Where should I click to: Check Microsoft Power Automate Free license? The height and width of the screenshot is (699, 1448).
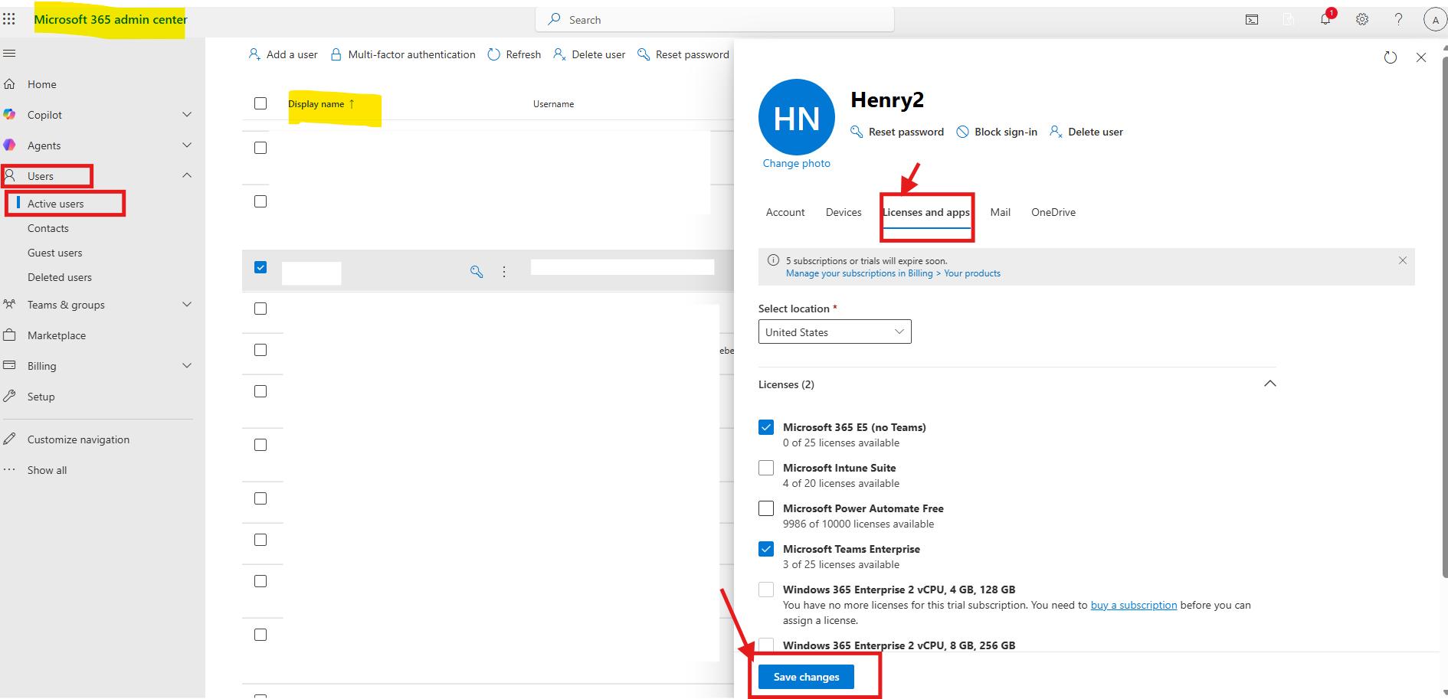(x=766, y=508)
